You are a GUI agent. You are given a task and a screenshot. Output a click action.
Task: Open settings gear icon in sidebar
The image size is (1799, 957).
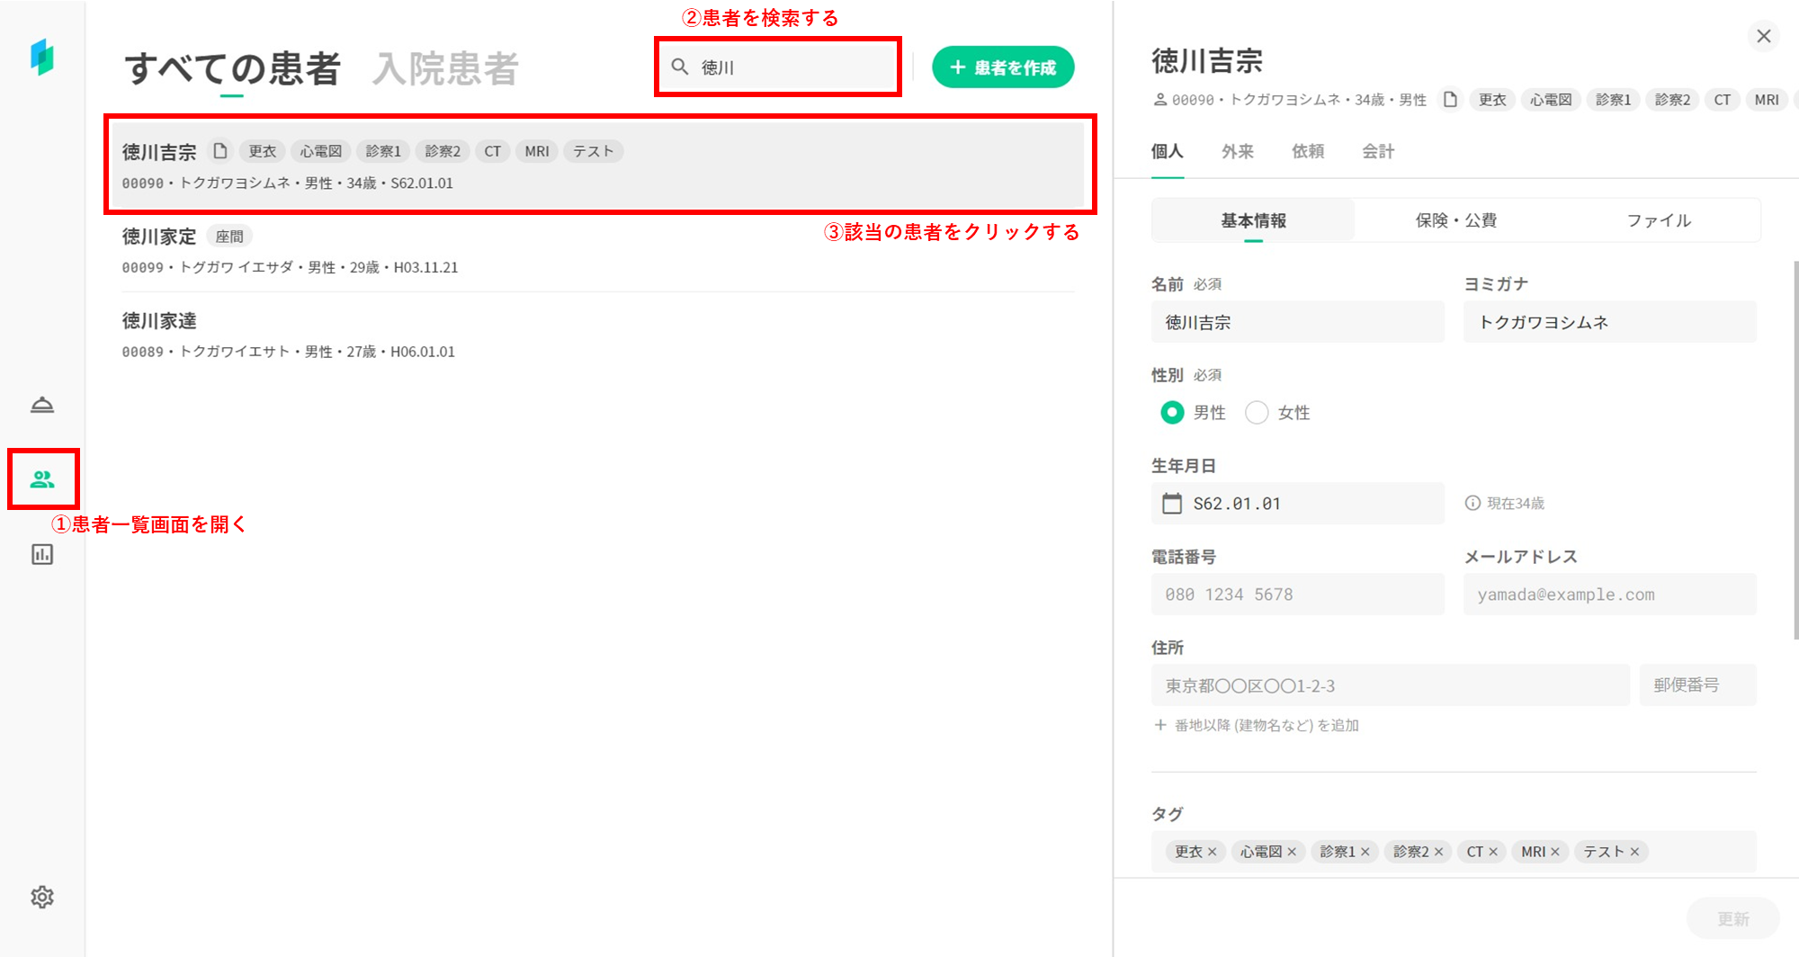[x=42, y=897]
